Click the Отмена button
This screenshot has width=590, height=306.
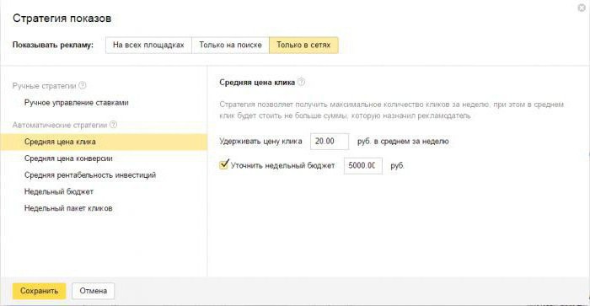tap(94, 291)
